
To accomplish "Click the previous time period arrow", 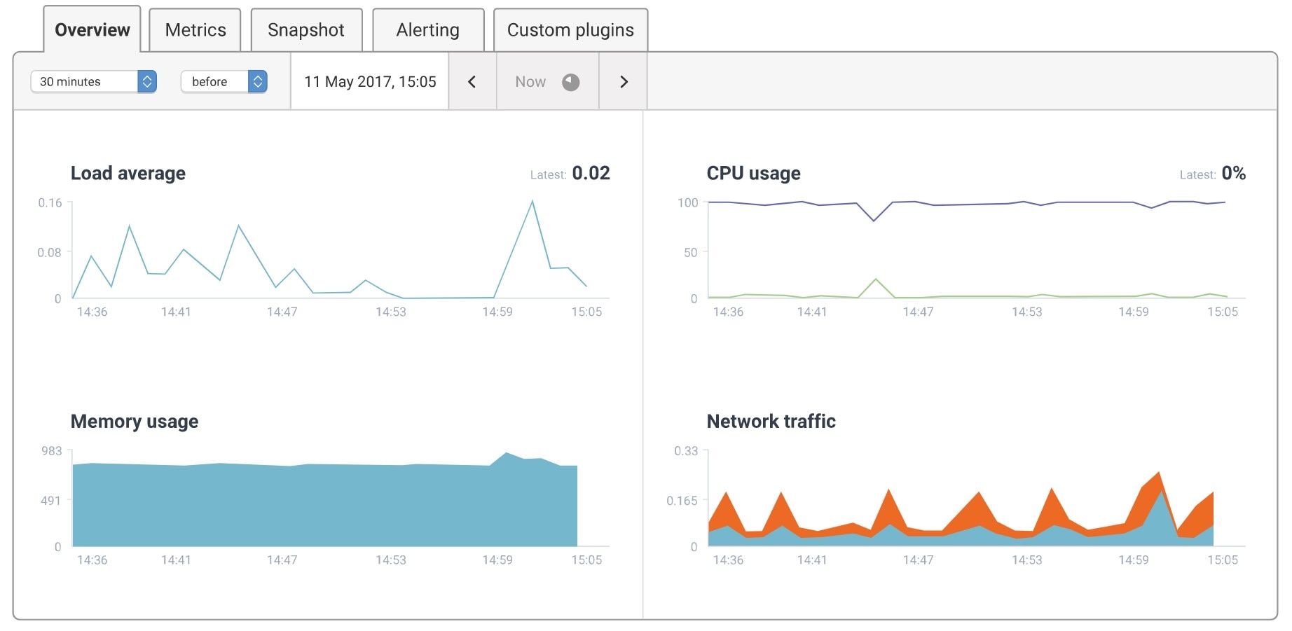I will tap(472, 81).
